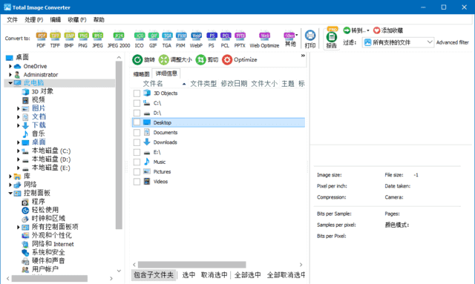Open the 处理 (P) menu
The height and width of the screenshot is (284, 475).
point(33,20)
